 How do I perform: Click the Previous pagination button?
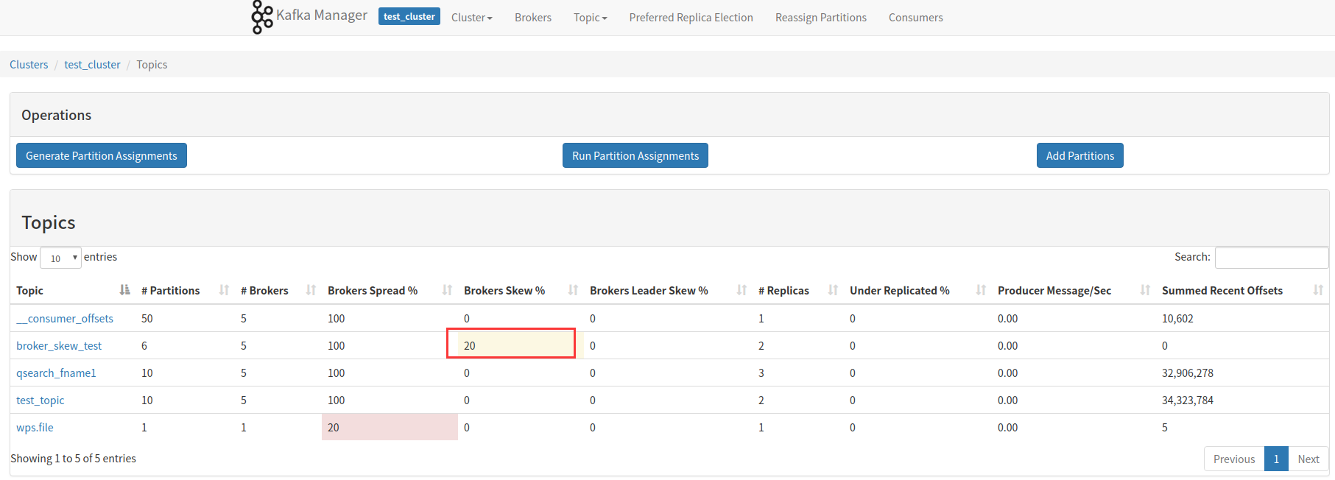click(x=1234, y=459)
